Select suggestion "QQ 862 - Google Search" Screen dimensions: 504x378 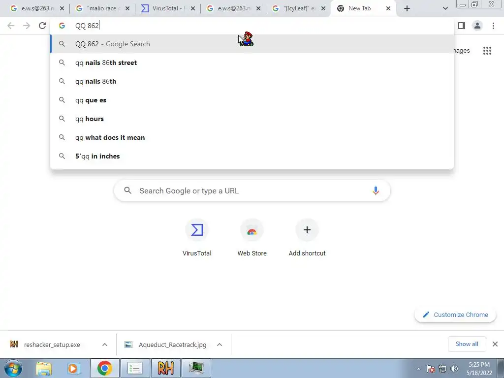[252, 44]
